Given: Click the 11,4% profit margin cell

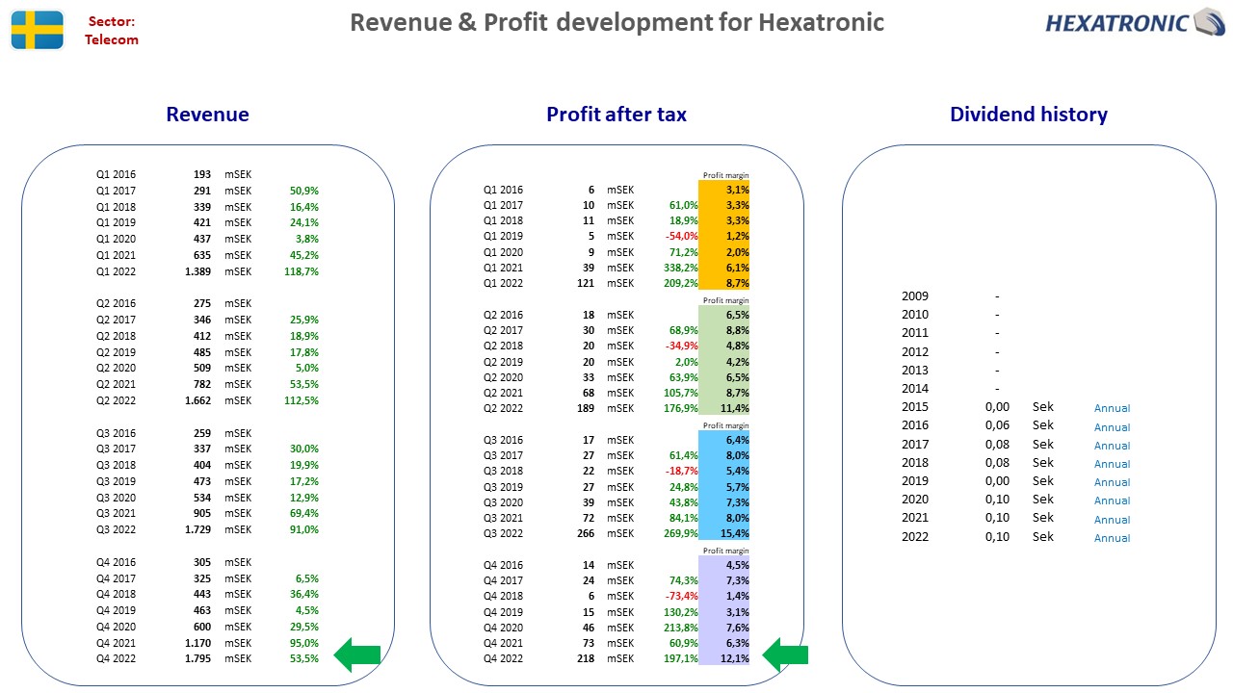Looking at the screenshot, I should pos(724,408).
